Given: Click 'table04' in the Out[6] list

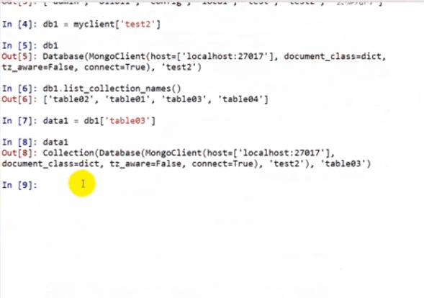Looking at the screenshot, I should tap(240, 99).
